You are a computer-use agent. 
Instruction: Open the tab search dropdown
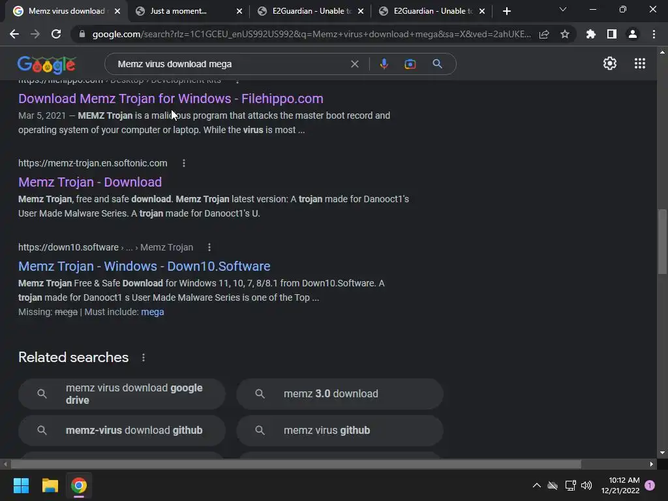click(563, 10)
